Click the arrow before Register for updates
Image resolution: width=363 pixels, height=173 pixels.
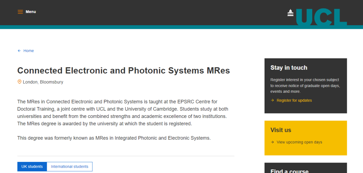(x=272, y=100)
